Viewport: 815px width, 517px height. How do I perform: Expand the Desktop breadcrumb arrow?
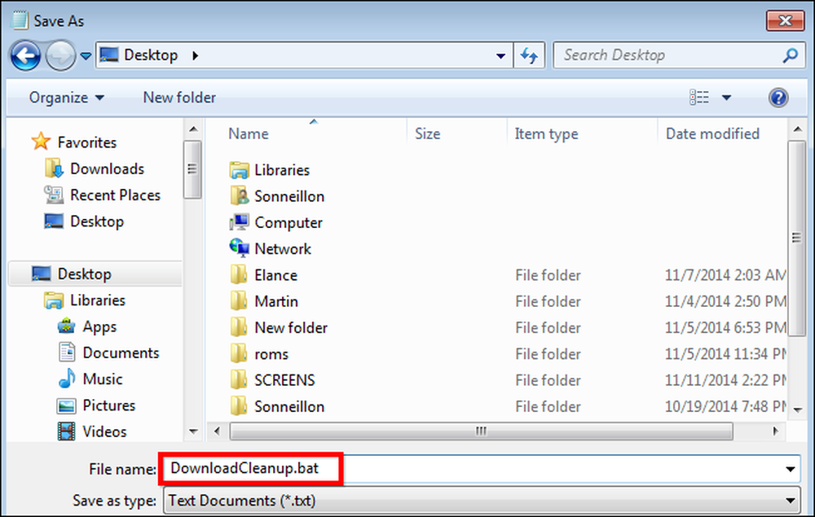195,55
